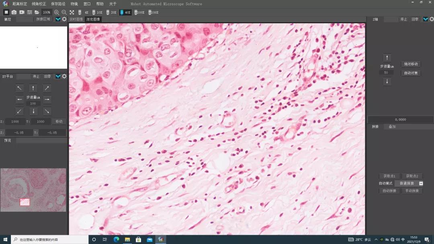Click the 自动对焦 autofocus button
The width and height of the screenshot is (434, 244).
point(411,73)
